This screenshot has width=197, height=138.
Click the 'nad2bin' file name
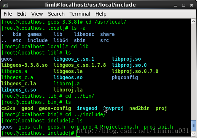[x=139, y=109]
